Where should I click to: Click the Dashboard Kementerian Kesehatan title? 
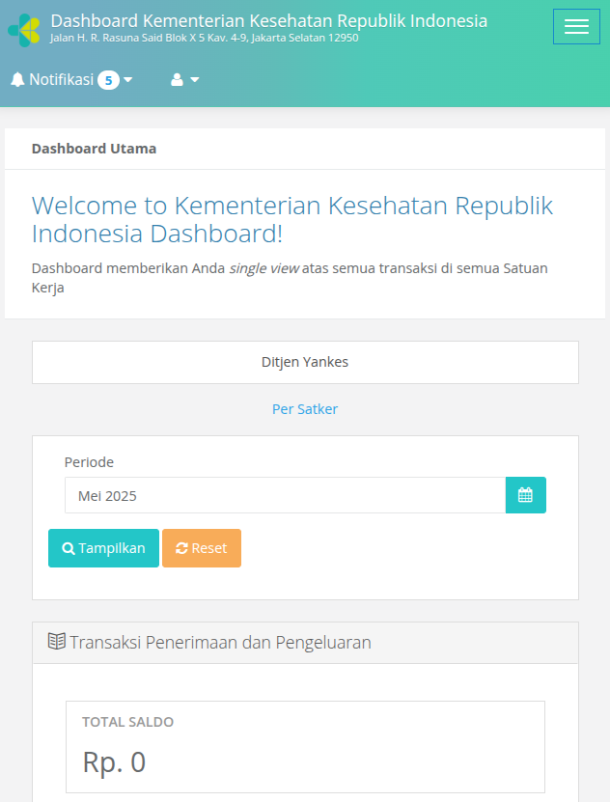pyautogui.click(x=269, y=21)
